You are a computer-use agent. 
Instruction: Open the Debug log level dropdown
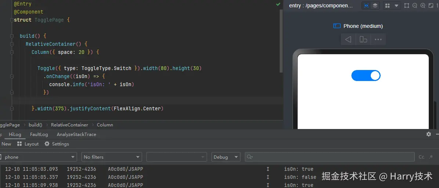coord(226,157)
